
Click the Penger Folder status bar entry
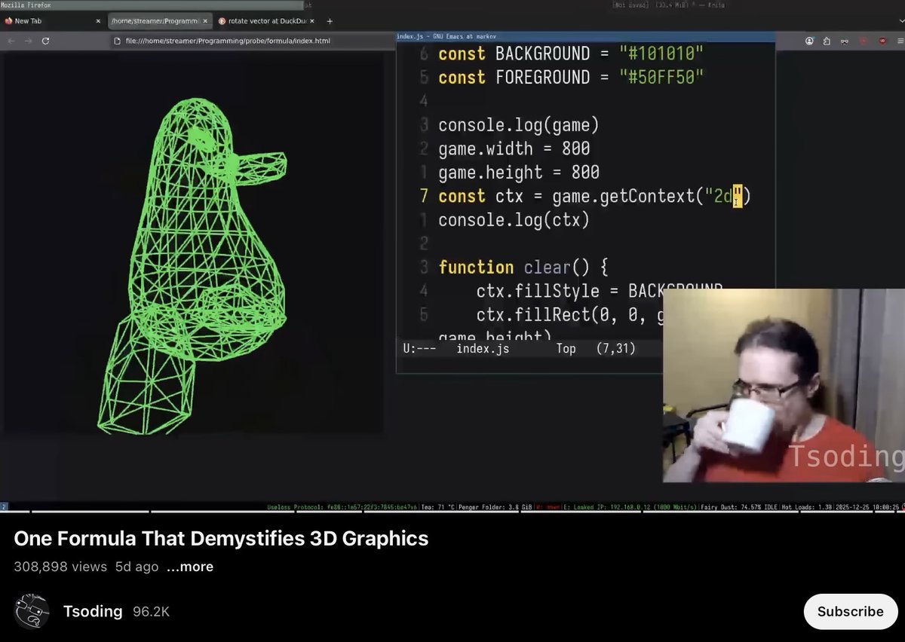pyautogui.click(x=495, y=507)
